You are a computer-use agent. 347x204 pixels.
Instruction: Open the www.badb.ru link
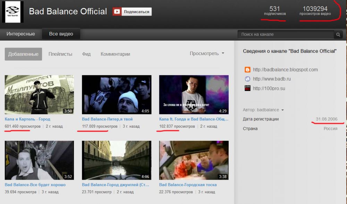click(272, 79)
